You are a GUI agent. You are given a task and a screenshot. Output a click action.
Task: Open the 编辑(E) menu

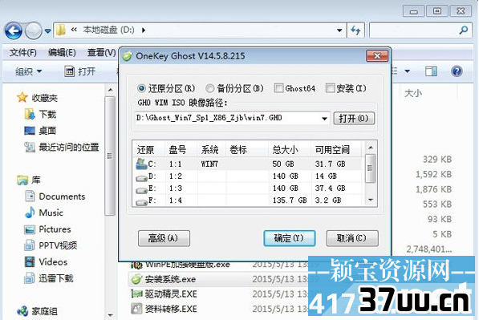(x=62, y=52)
